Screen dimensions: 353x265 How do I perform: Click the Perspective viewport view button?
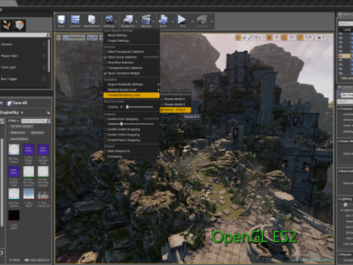point(74,38)
